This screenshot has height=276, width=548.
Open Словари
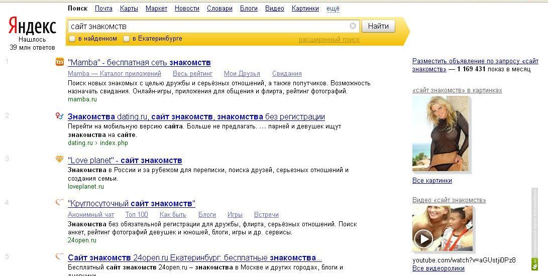(220, 9)
